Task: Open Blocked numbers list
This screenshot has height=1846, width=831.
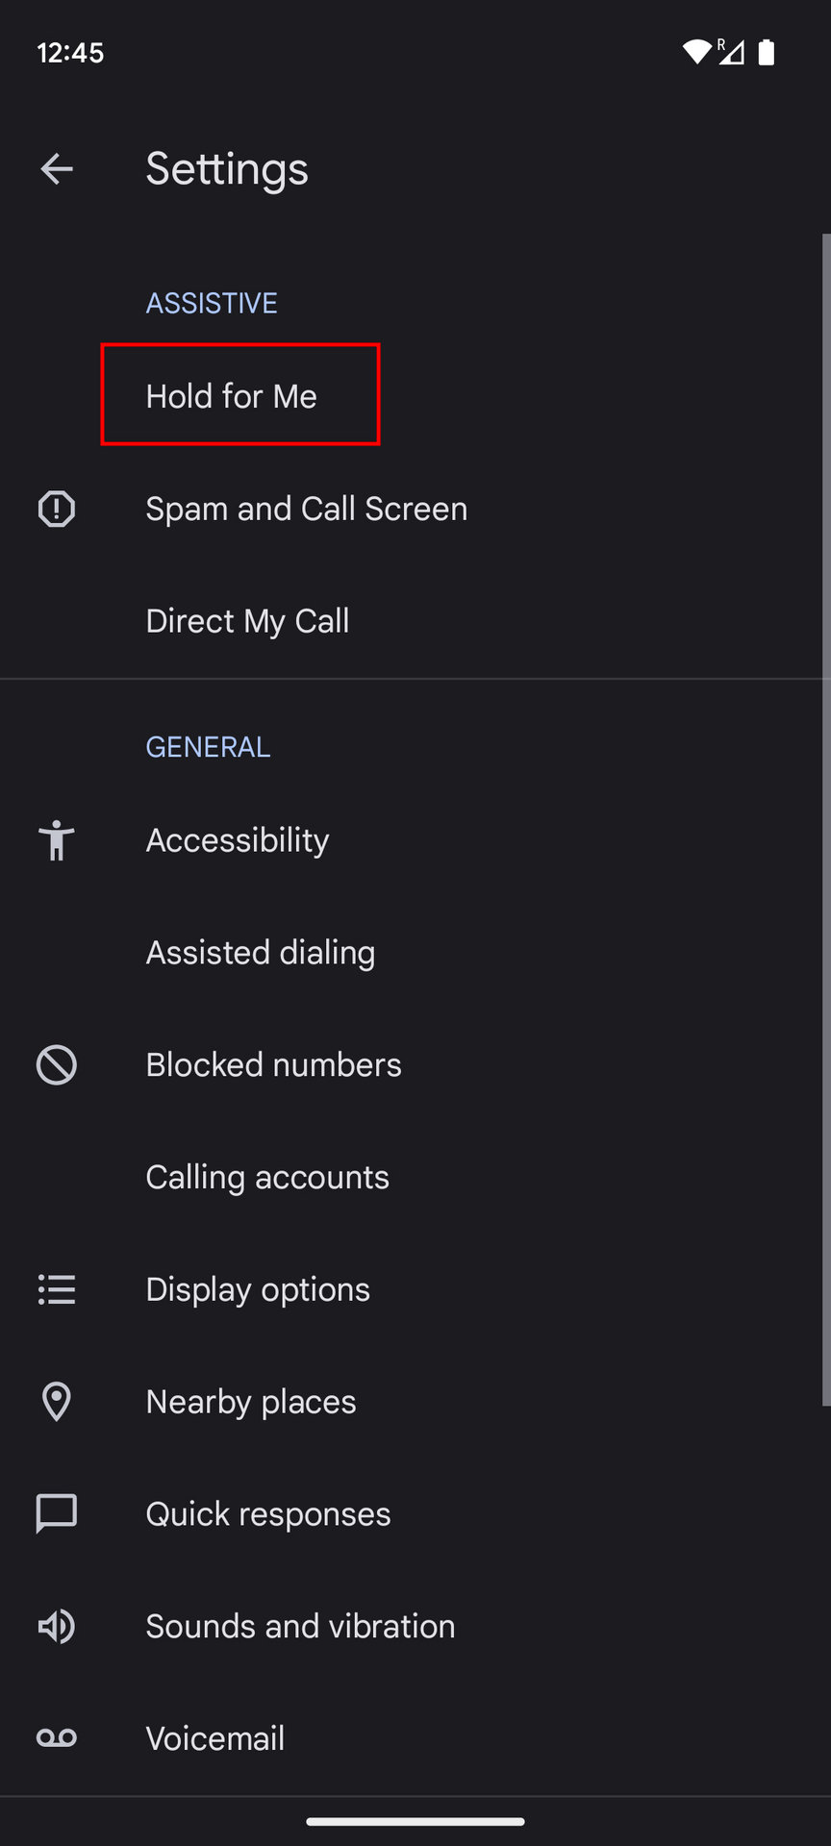Action: tap(274, 1065)
